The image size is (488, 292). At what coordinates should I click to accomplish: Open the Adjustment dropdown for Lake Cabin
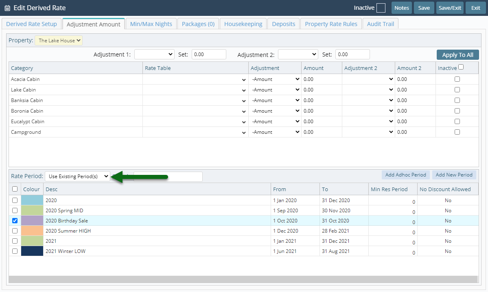point(275,90)
